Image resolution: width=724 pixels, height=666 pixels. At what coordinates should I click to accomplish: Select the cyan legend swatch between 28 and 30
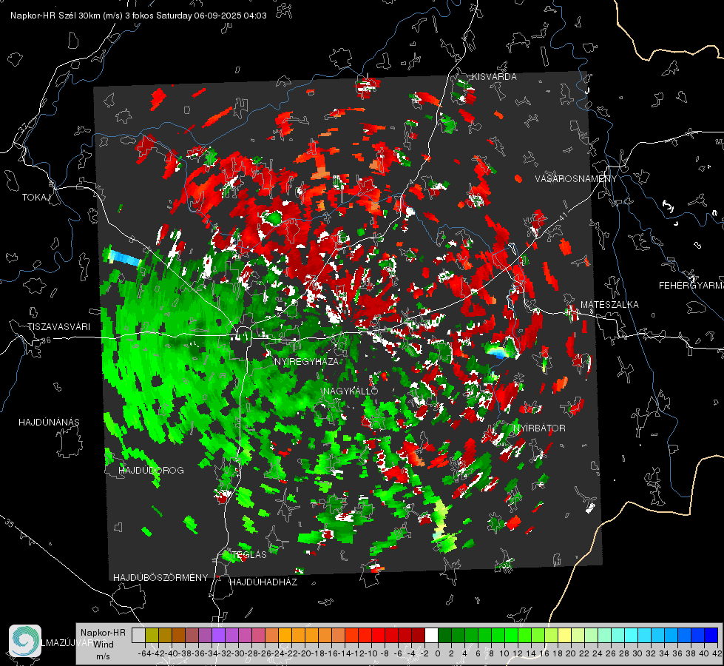pos(632,635)
